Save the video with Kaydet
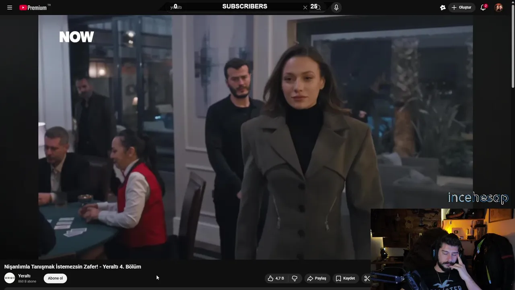 [345, 278]
